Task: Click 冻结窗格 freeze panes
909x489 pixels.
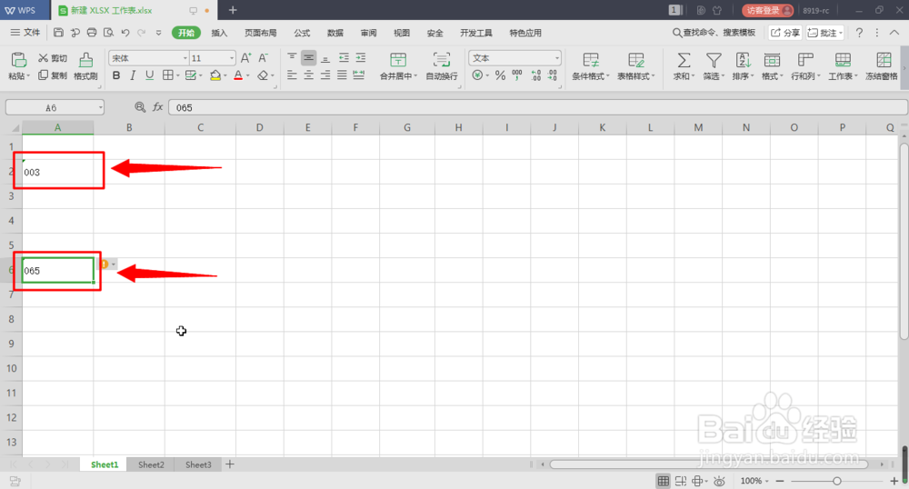Action: [882, 66]
